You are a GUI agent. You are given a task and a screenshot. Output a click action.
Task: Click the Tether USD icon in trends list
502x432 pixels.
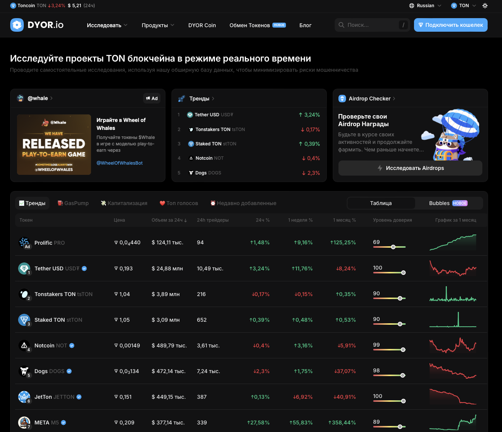190,115
